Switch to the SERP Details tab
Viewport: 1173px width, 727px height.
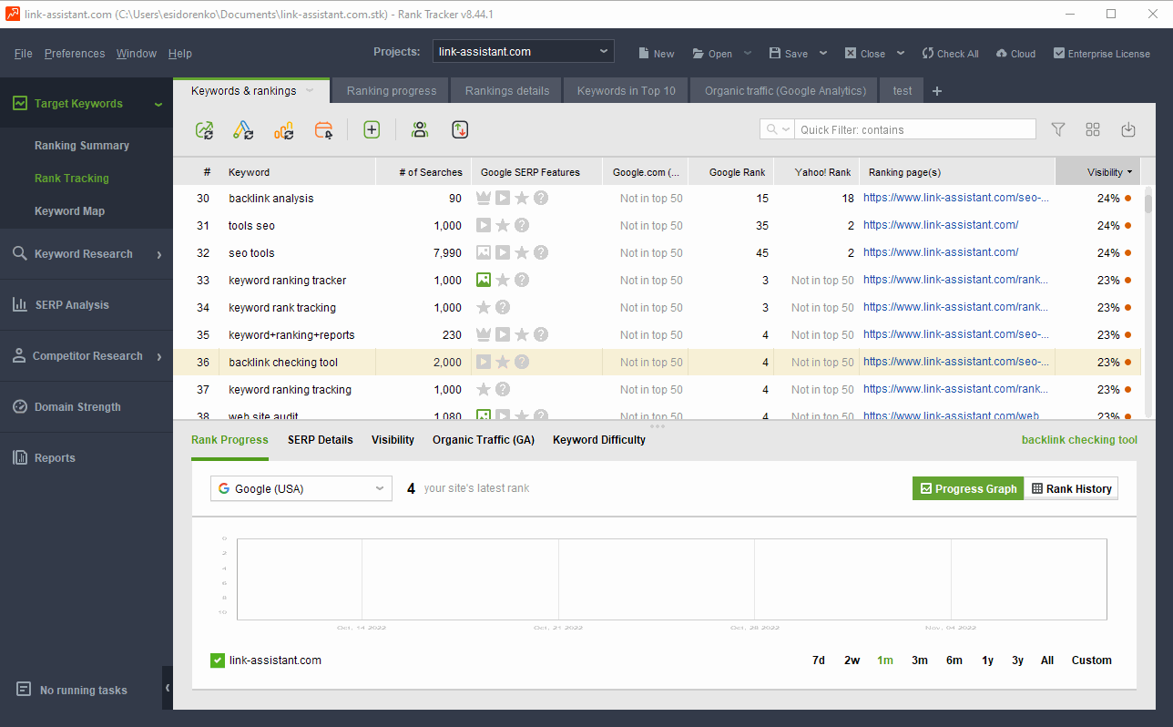point(321,440)
